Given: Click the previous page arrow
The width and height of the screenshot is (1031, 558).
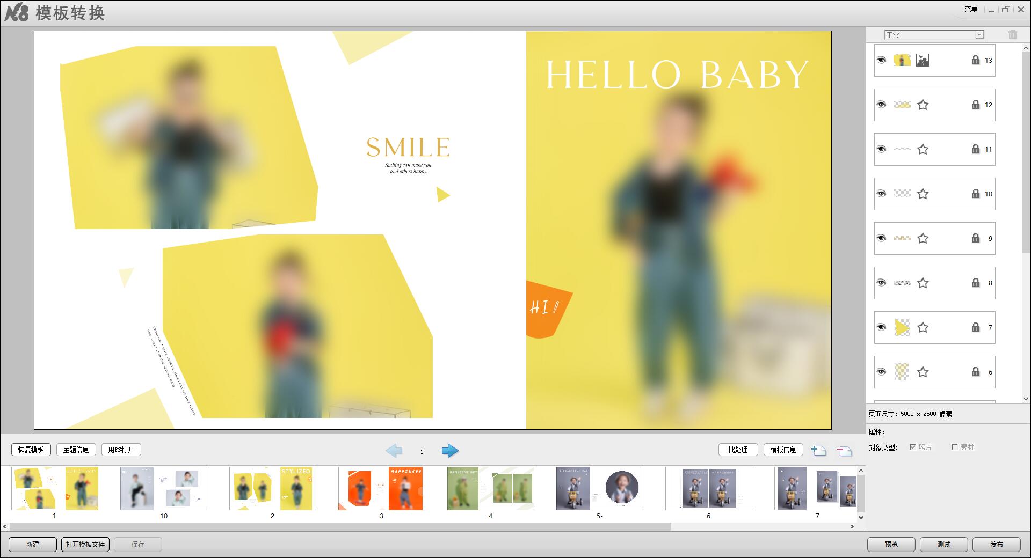Looking at the screenshot, I should click(x=394, y=451).
